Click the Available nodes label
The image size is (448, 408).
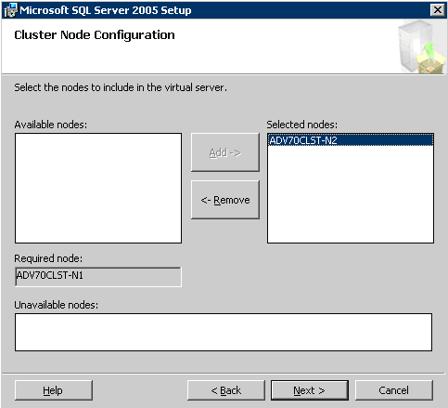coord(51,125)
